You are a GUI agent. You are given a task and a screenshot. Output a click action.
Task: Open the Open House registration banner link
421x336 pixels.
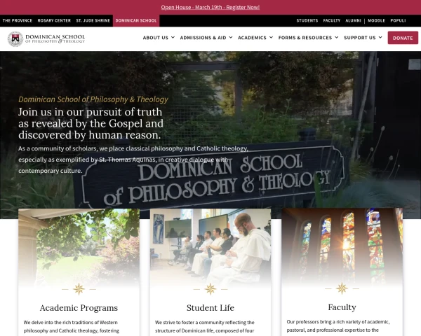210,7
